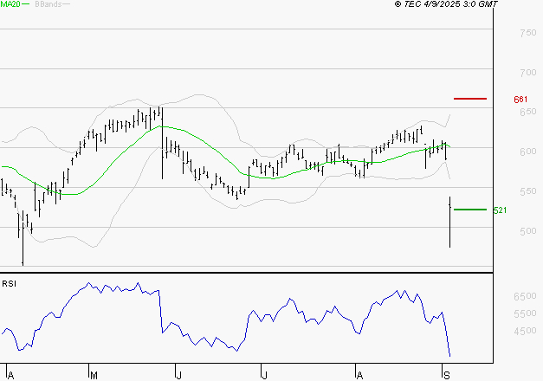
Task: Click the latest long price bar near 521
Action: 449,223
